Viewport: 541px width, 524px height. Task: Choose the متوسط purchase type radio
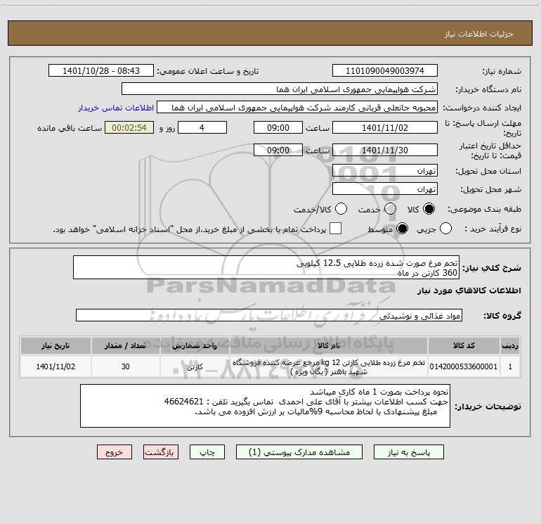[x=402, y=229]
